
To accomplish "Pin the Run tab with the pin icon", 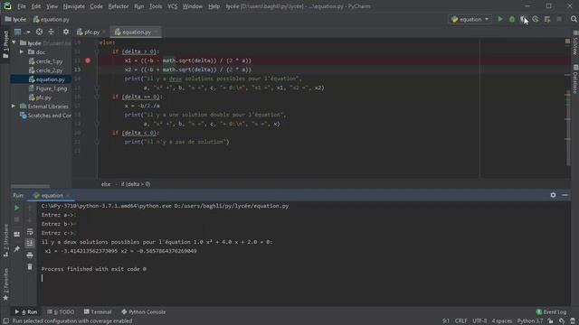I will (x=16, y=249).
